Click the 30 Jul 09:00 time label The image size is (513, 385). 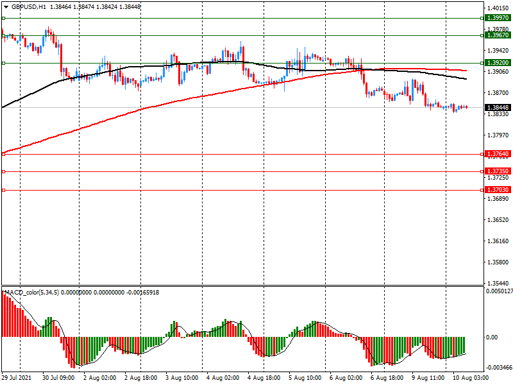pyautogui.click(x=58, y=378)
